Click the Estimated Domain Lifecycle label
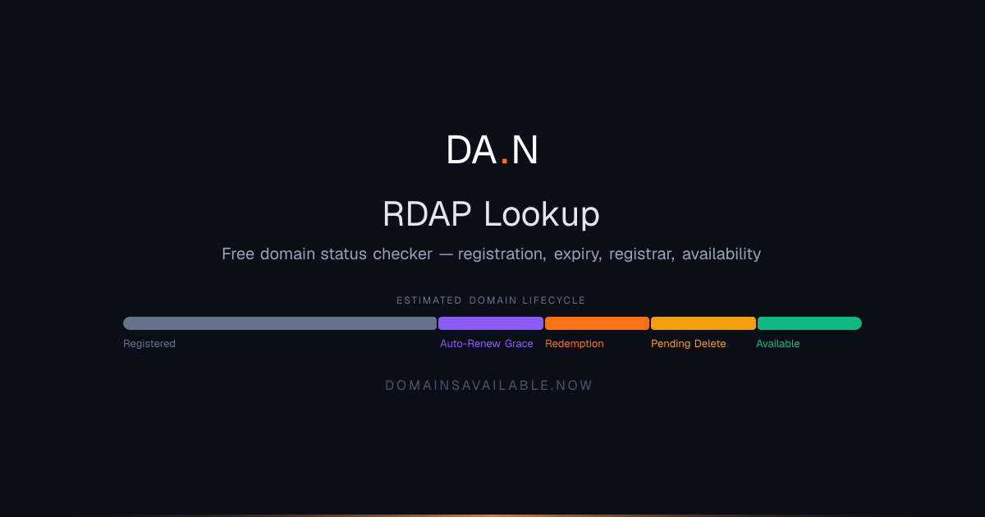Image resolution: width=985 pixels, height=517 pixels. click(491, 300)
